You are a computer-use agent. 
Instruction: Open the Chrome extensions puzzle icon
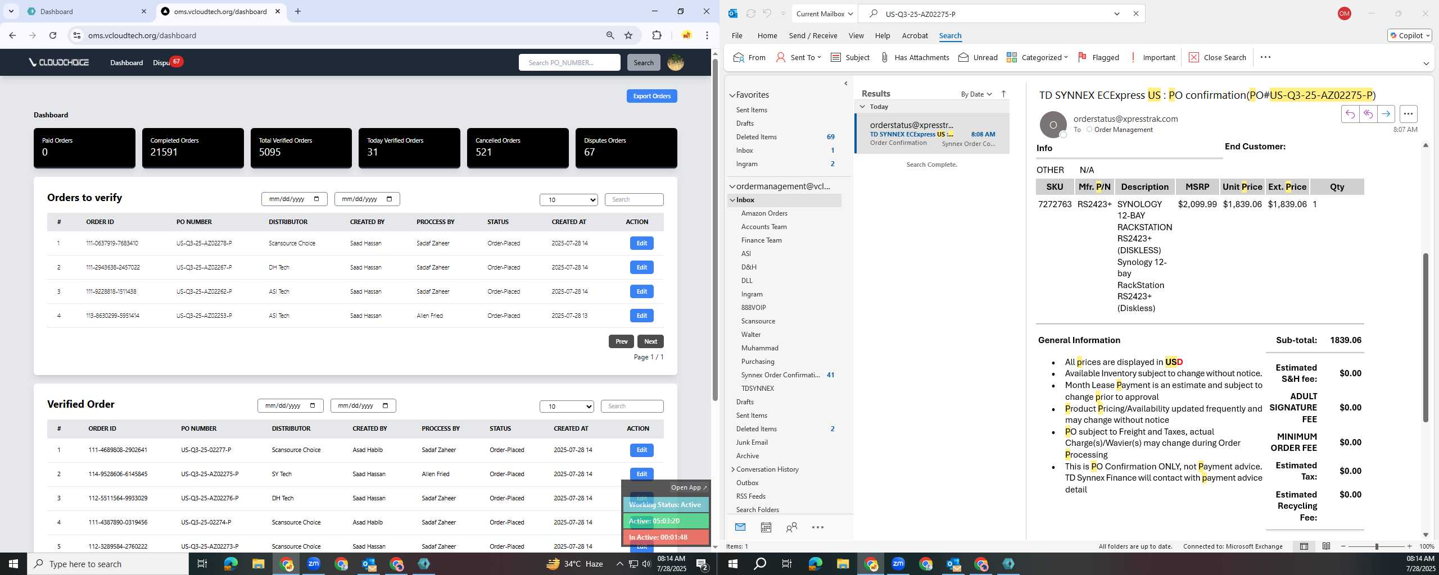coord(657,35)
